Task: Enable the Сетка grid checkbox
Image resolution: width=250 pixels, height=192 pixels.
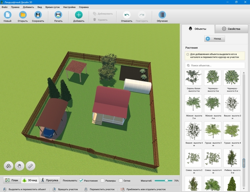Action: [121, 181]
